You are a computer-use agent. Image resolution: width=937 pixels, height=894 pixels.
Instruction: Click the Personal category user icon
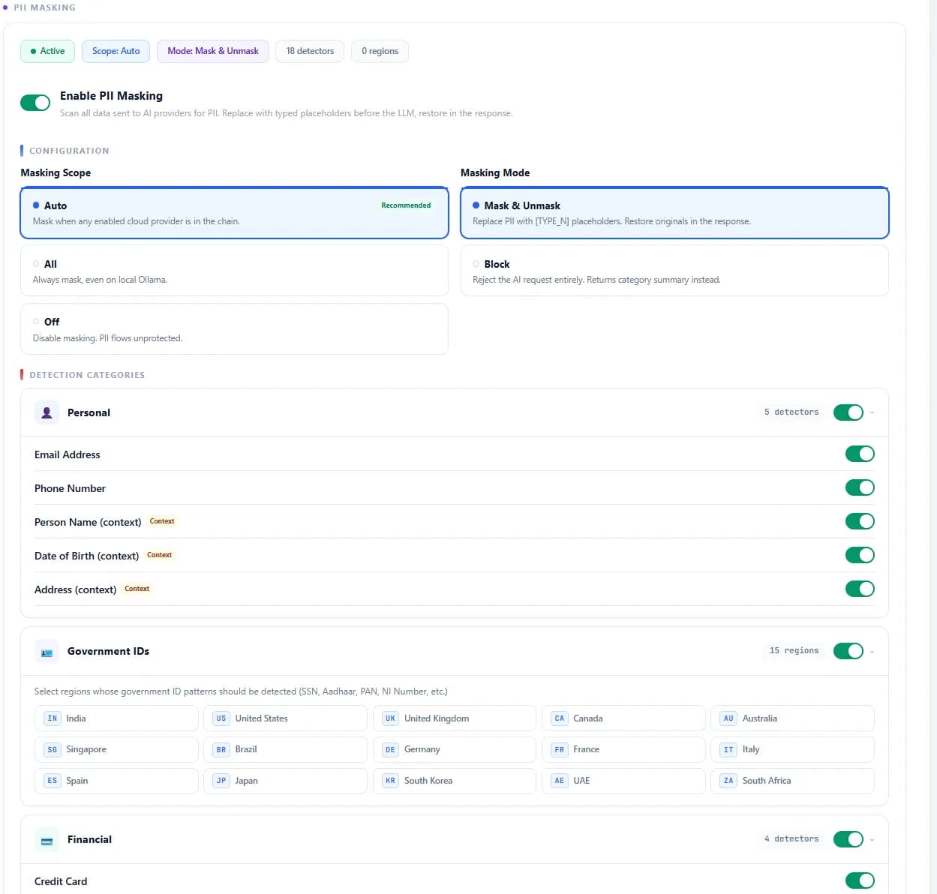47,412
